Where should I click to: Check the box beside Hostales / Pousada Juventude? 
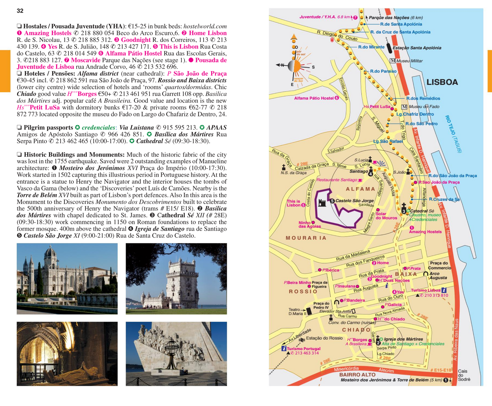[19, 27]
